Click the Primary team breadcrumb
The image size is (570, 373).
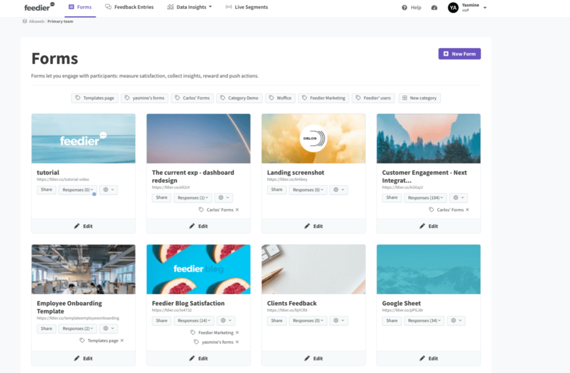pos(60,22)
